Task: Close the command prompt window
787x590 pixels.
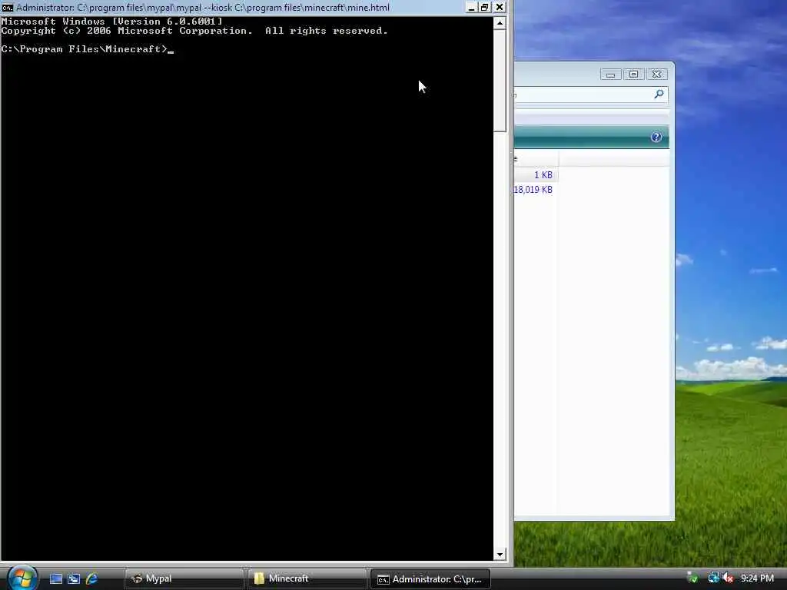Action: pyautogui.click(x=500, y=8)
